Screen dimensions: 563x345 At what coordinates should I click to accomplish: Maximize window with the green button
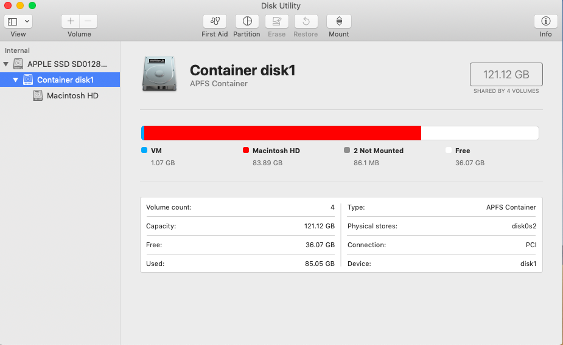pos(32,5)
